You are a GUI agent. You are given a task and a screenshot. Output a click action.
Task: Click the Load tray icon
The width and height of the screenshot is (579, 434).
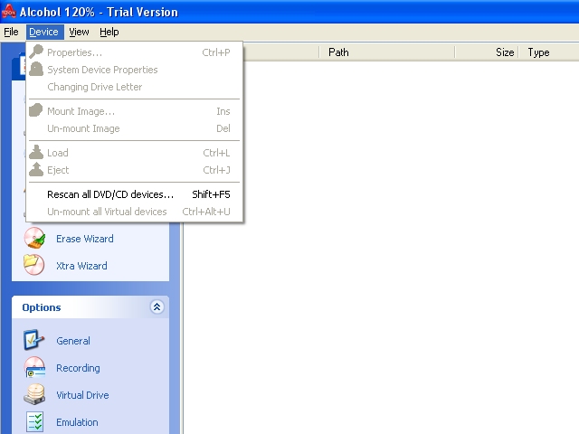tap(36, 152)
